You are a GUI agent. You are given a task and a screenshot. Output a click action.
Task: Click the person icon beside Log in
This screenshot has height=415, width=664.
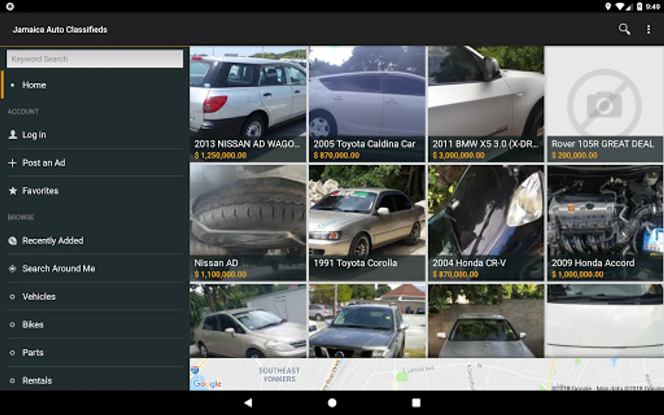point(13,135)
